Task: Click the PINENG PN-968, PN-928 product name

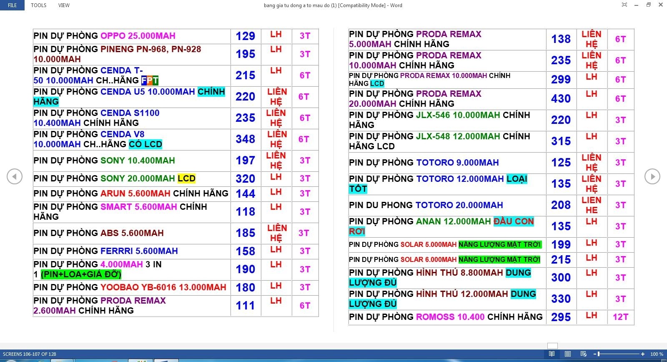Action: (151, 49)
